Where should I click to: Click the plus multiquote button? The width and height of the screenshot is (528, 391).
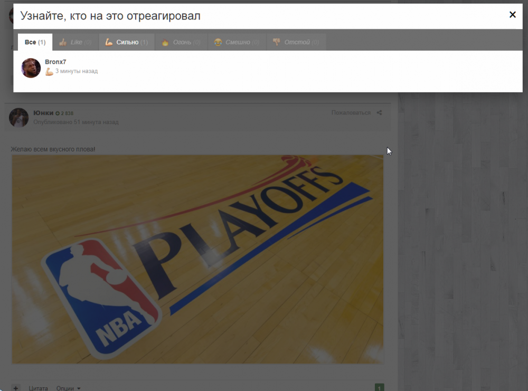click(x=16, y=388)
